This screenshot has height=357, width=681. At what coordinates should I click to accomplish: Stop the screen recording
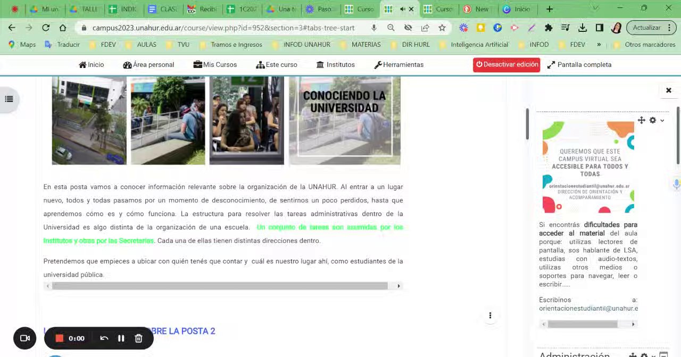click(x=60, y=338)
